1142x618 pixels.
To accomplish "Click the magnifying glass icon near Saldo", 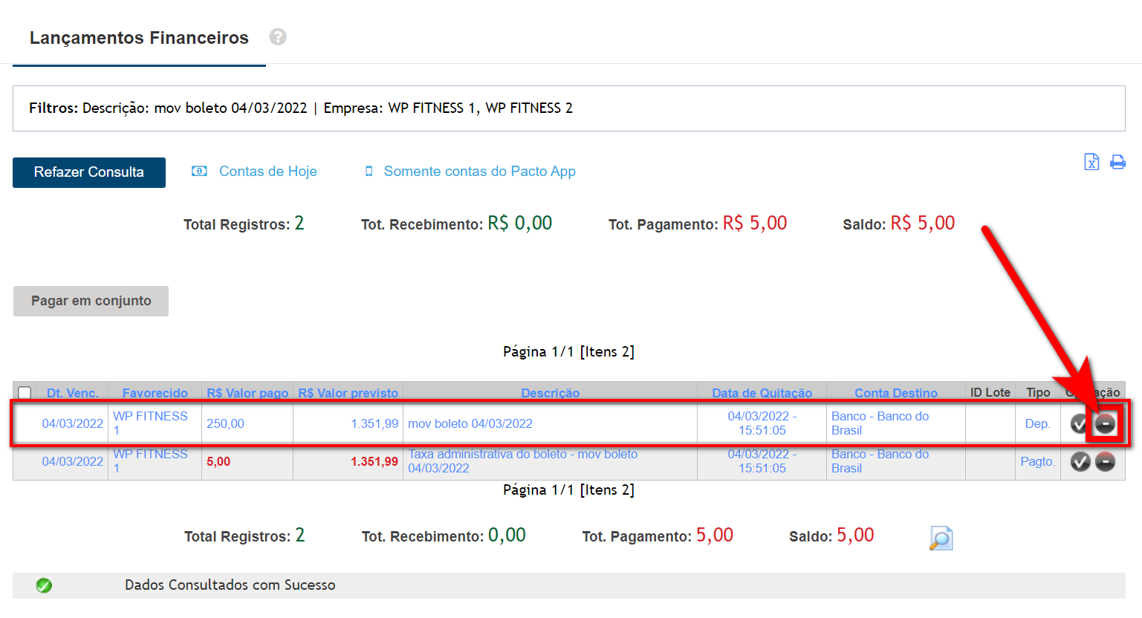I will click(x=941, y=538).
